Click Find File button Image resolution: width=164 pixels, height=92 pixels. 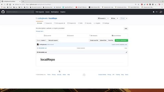110,40
